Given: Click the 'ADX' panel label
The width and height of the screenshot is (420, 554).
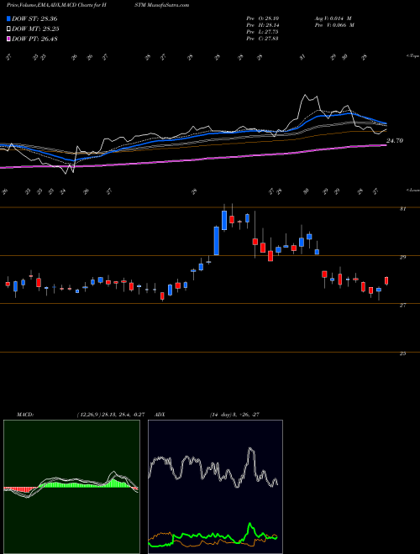Looking at the screenshot, I should [160, 415].
